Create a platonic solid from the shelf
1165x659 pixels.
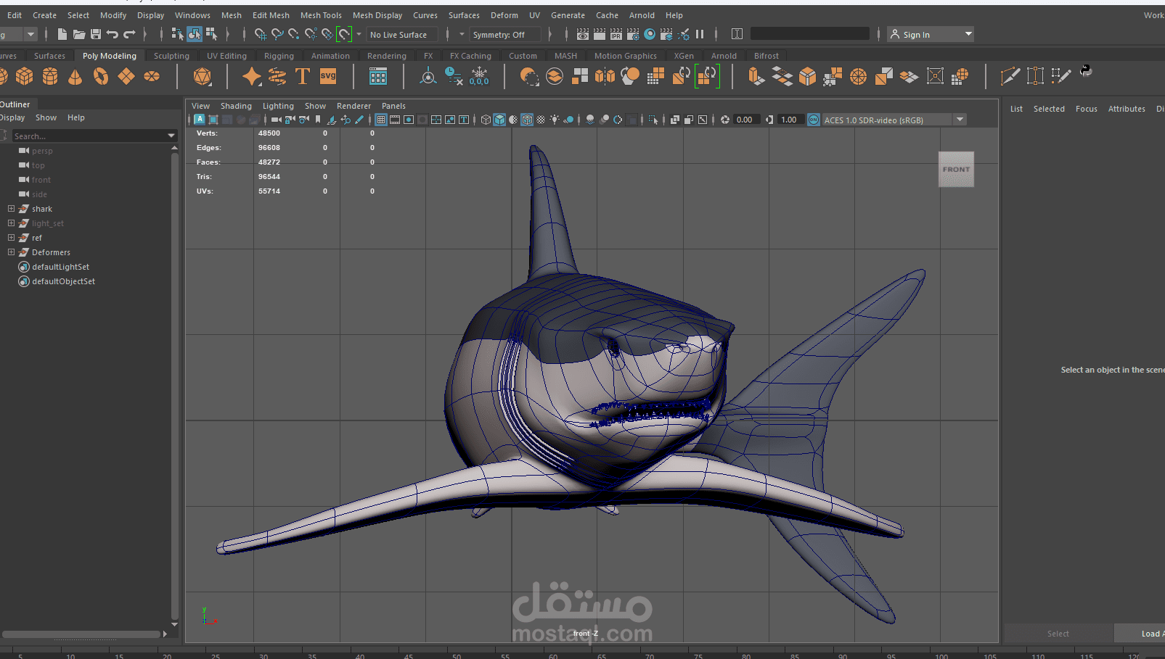[x=203, y=76]
